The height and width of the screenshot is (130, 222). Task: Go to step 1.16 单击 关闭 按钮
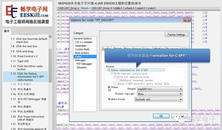coord(23,94)
